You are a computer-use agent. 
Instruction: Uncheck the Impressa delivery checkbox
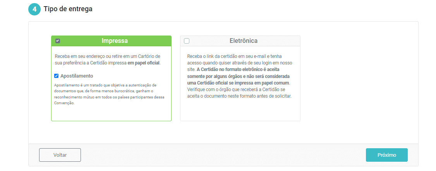[x=58, y=41]
